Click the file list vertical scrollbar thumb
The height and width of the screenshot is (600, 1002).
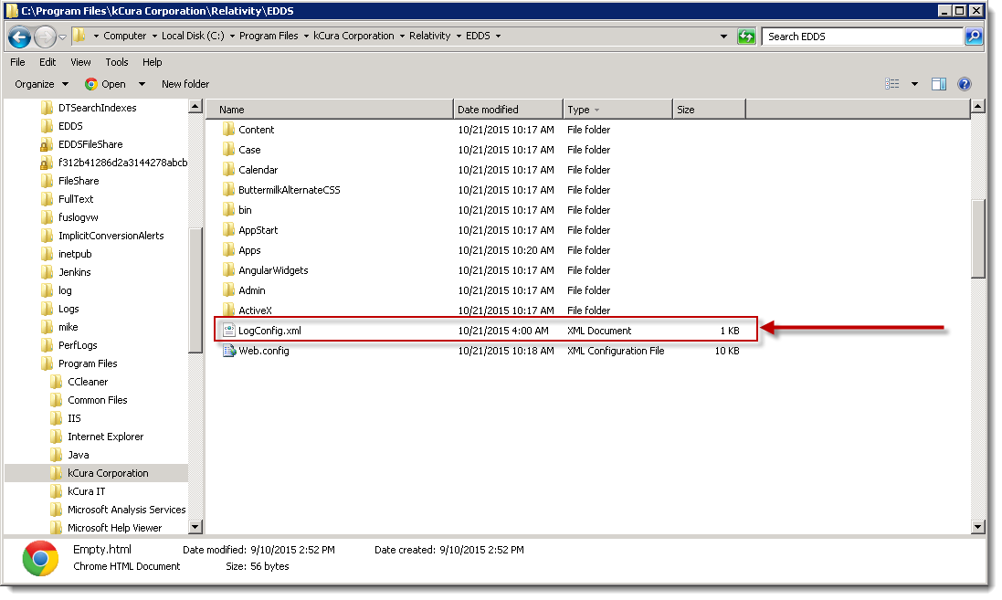pyautogui.click(x=978, y=237)
